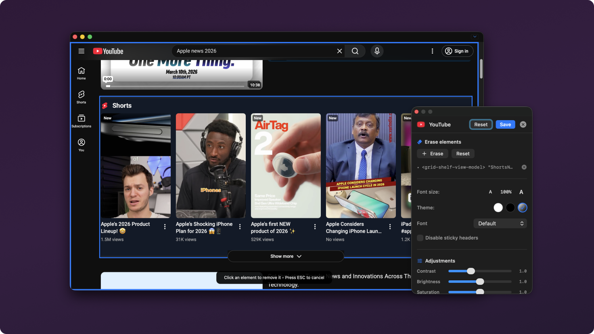Open YouTube settings three-dot menu in header
594x334 pixels.
432,51
